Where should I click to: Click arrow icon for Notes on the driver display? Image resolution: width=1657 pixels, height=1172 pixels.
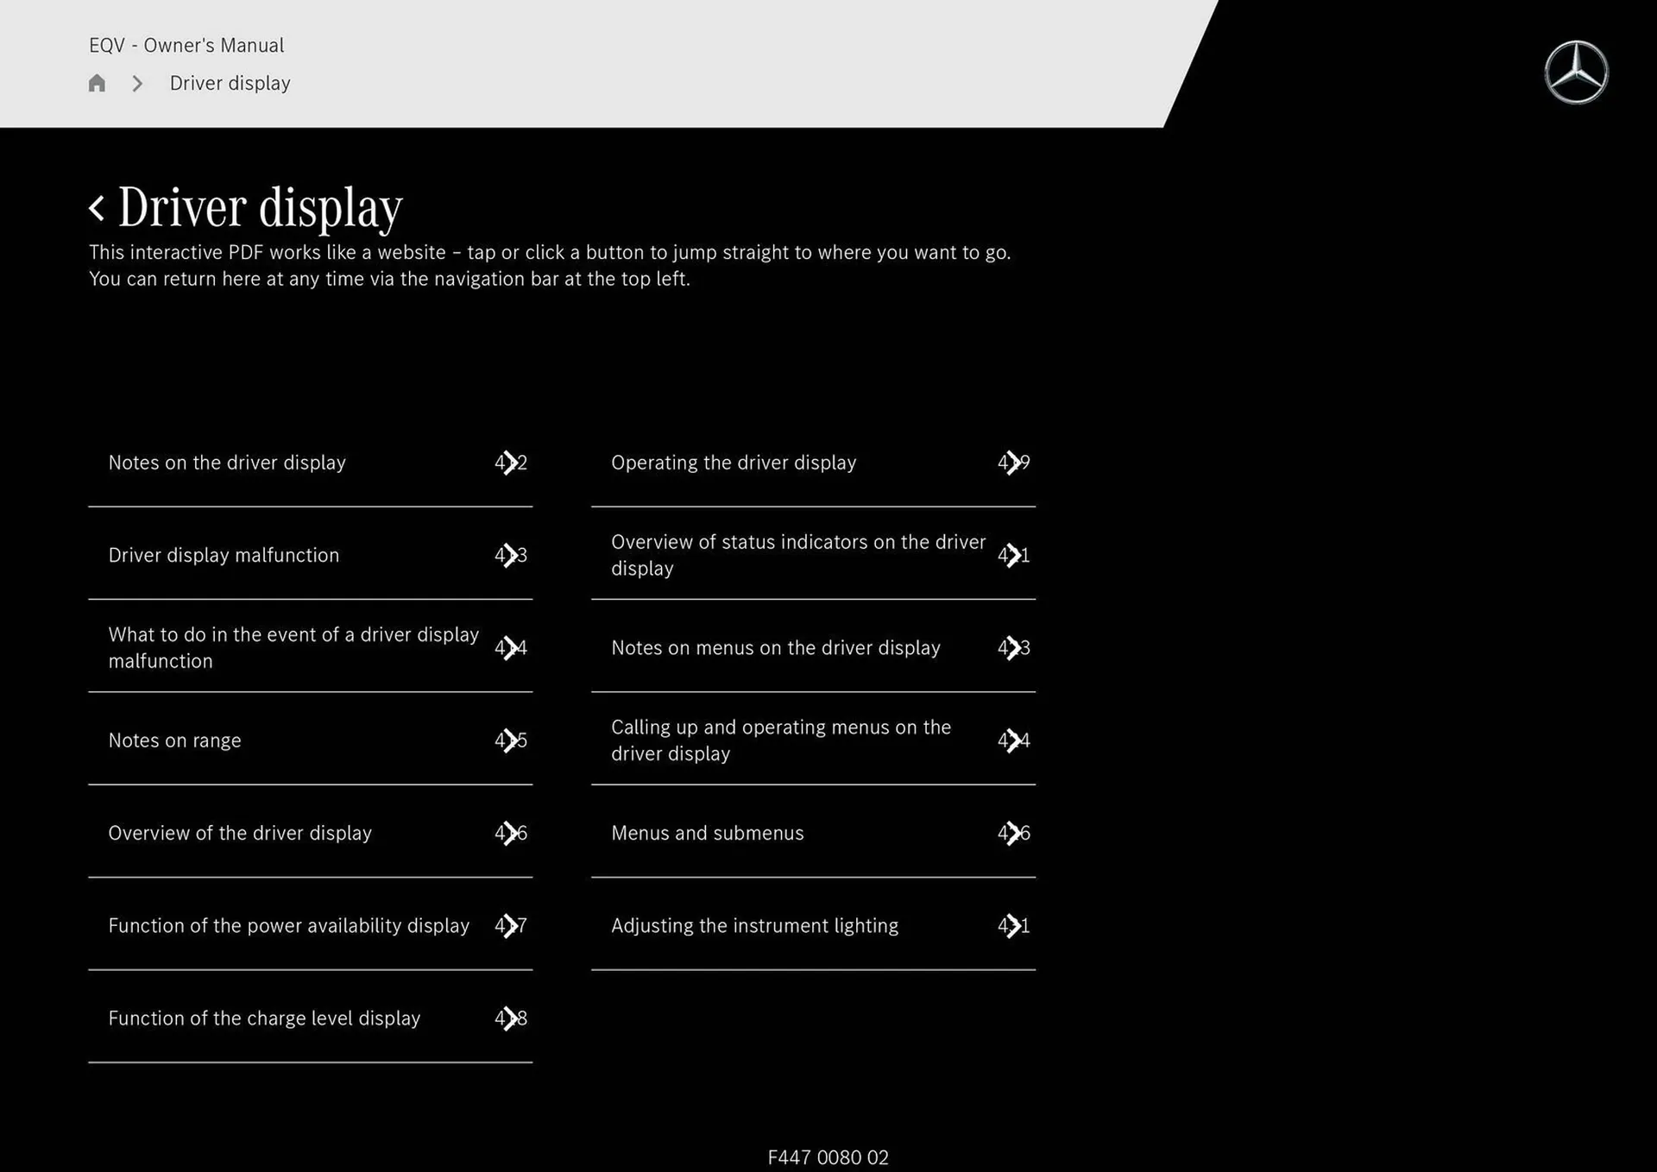[x=511, y=463]
